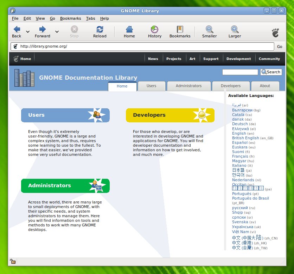Open the Back history dropdown arrow
The height and width of the screenshot is (274, 294).
28,32
